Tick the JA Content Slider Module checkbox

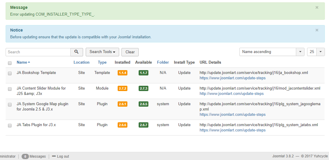point(10,89)
